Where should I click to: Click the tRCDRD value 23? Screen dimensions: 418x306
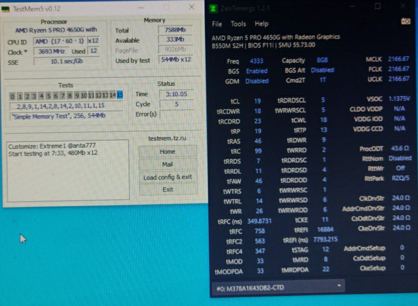257,121
